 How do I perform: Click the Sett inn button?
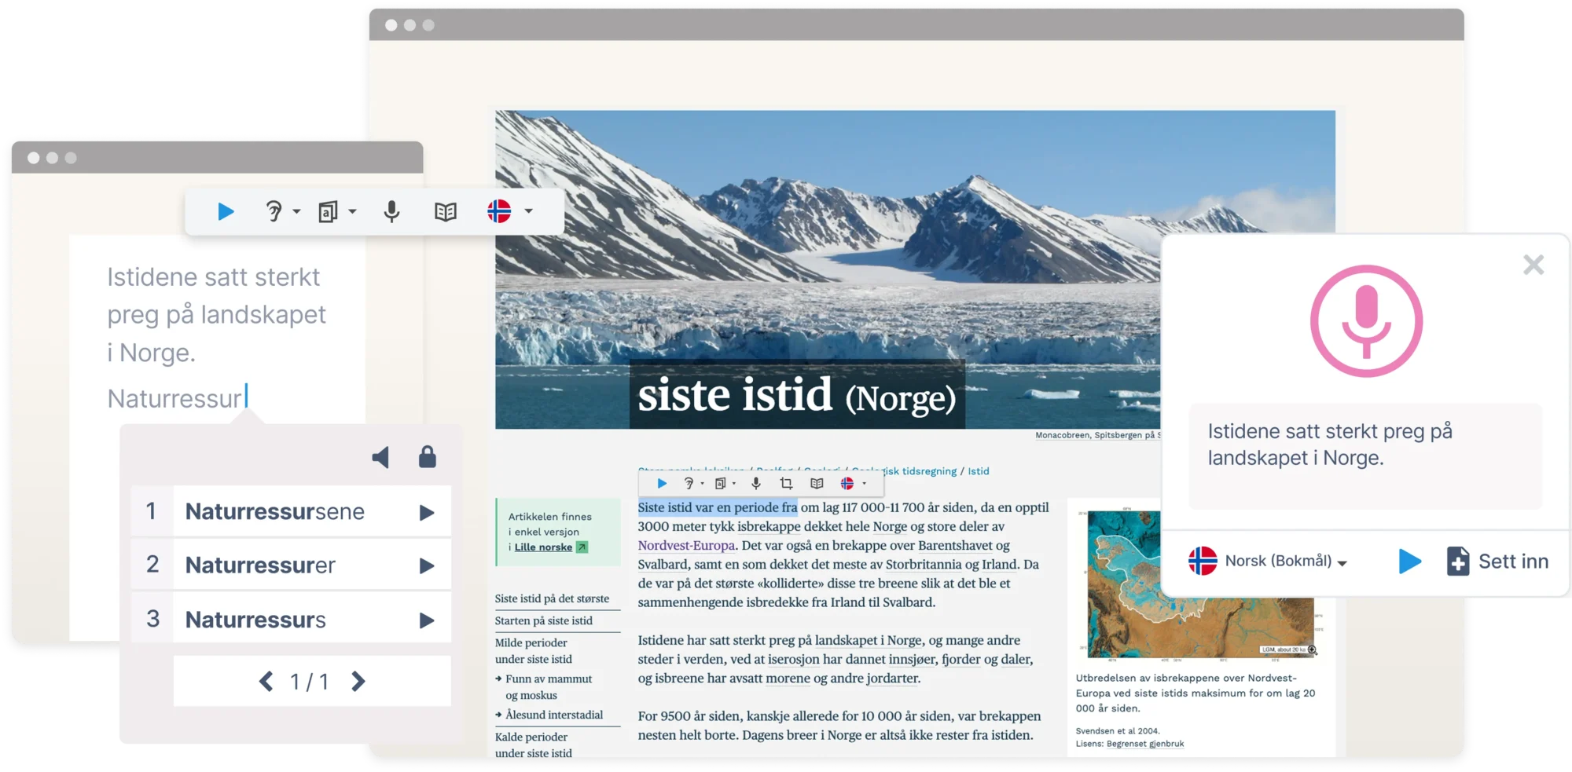[1497, 561]
